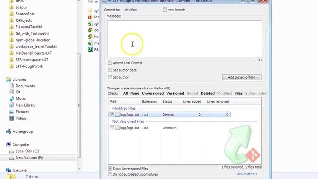Select None in the Check filter
The width and height of the screenshot is (318, 179).
point(135,93)
